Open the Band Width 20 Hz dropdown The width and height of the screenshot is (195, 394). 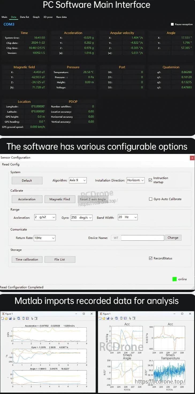pos(128,217)
